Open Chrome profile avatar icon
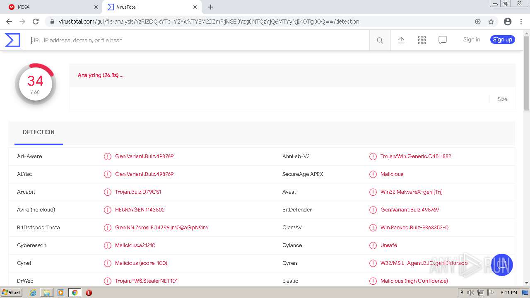This screenshot has width=530, height=298. click(x=508, y=22)
